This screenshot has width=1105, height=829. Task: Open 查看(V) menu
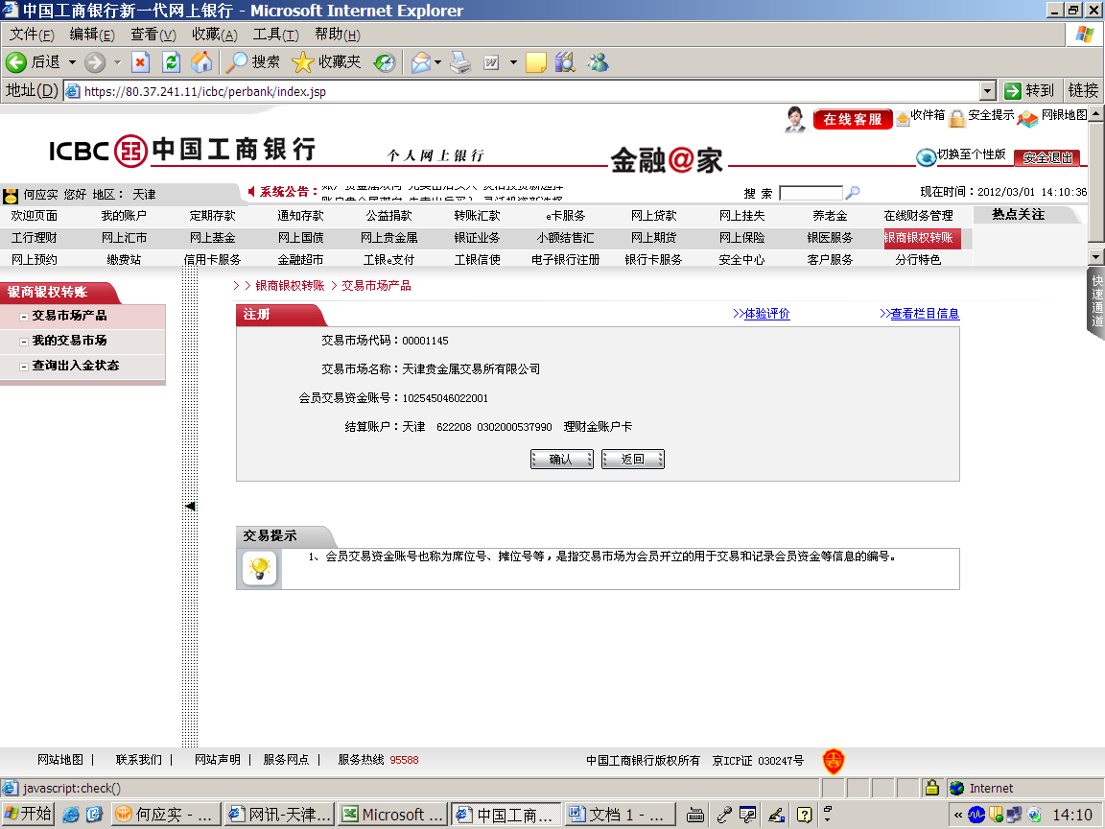click(153, 35)
